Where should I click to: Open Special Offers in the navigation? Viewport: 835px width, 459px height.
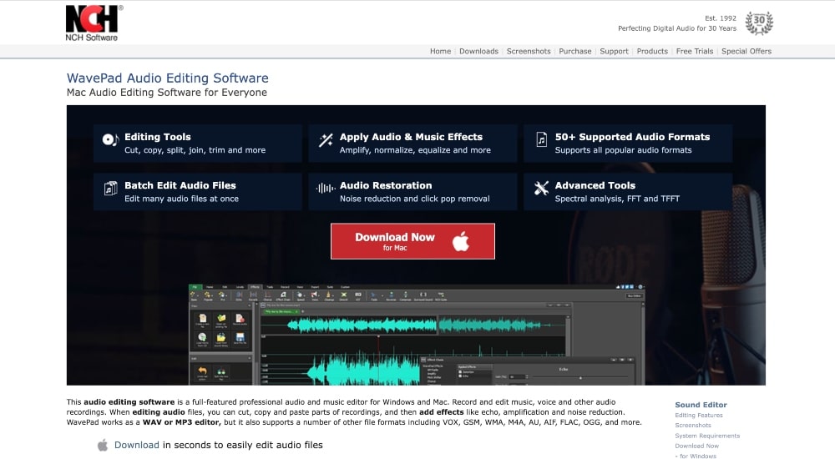pos(746,51)
